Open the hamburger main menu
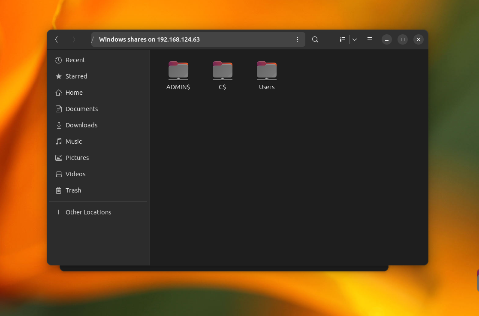The width and height of the screenshot is (479, 316). tap(369, 39)
